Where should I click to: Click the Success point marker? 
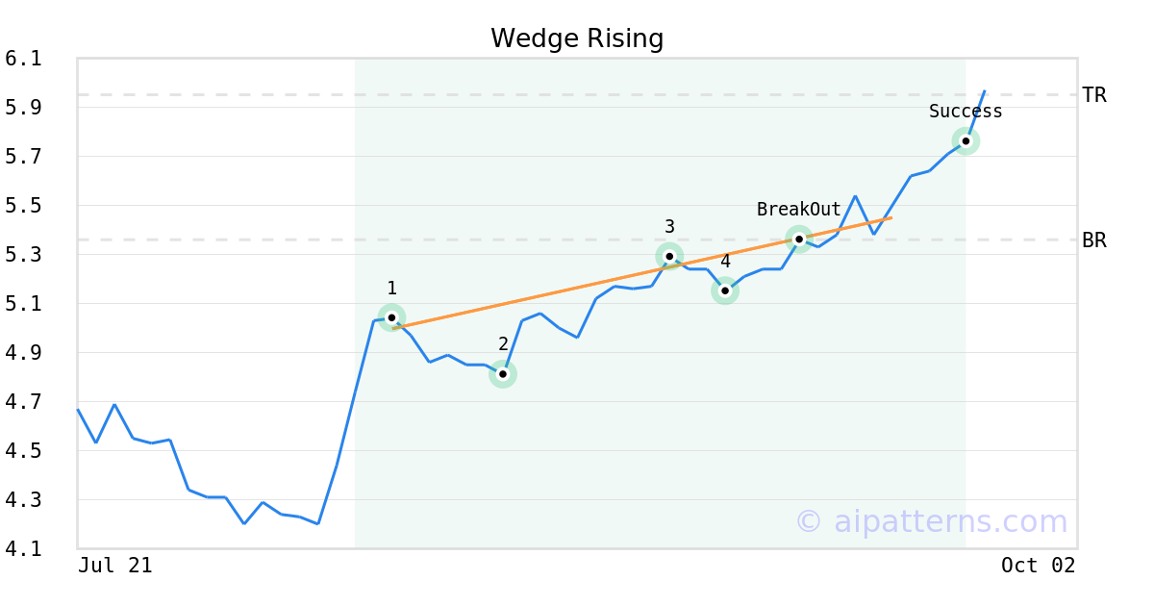[x=966, y=140]
